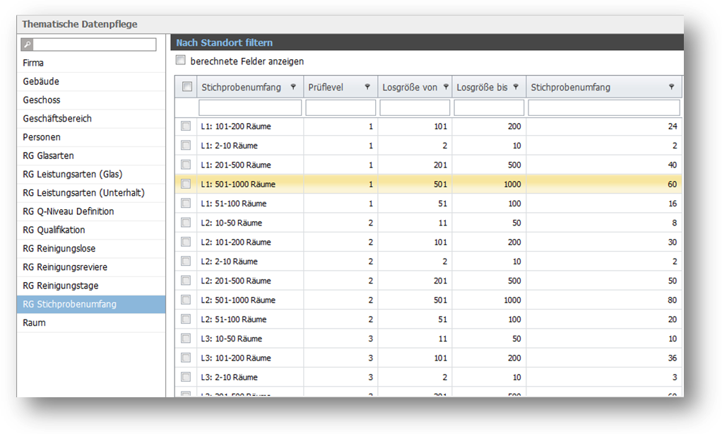Sort by Losgröße von column header
Image resolution: width=722 pixels, height=434 pixels.
point(410,87)
